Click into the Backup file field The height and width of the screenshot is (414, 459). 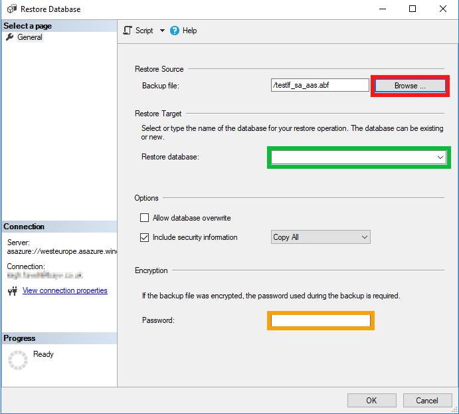point(320,85)
